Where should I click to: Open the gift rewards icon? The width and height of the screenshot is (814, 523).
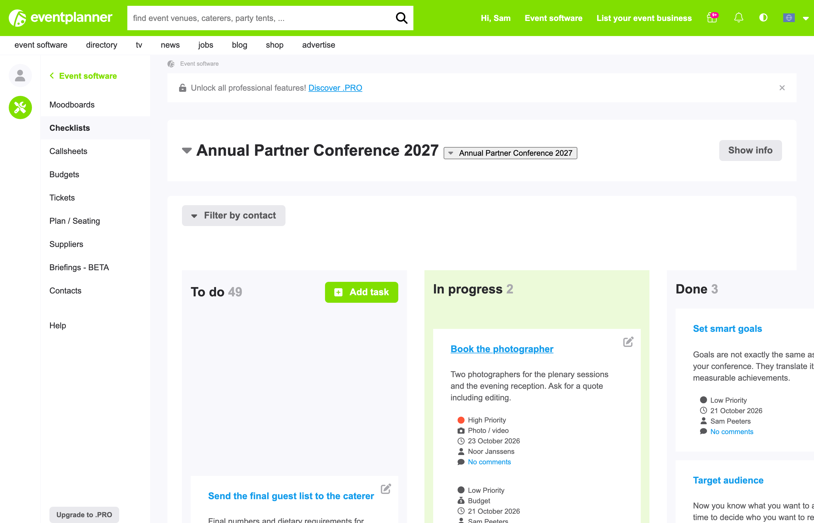tap(712, 18)
